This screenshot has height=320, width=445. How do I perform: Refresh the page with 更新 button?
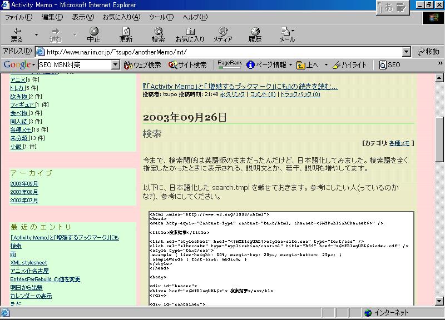pyautogui.click(x=126, y=34)
